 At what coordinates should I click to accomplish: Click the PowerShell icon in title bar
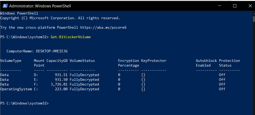[5, 6]
